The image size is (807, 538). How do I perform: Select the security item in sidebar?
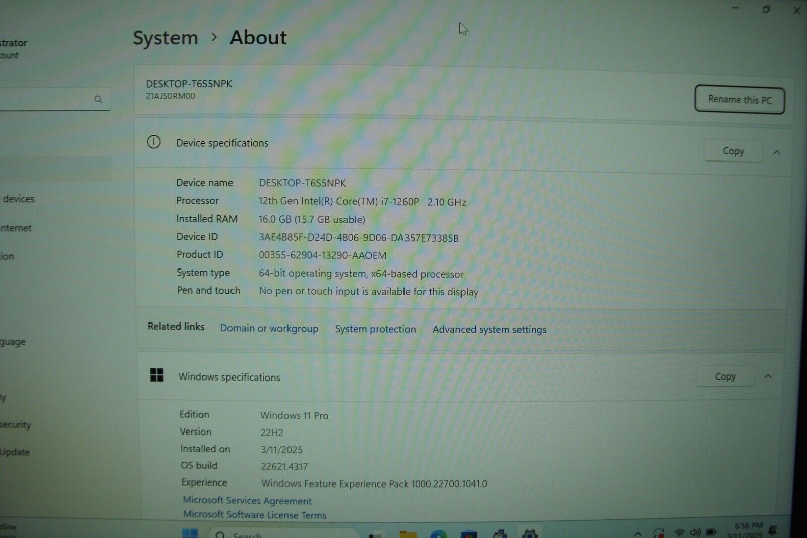pos(15,425)
